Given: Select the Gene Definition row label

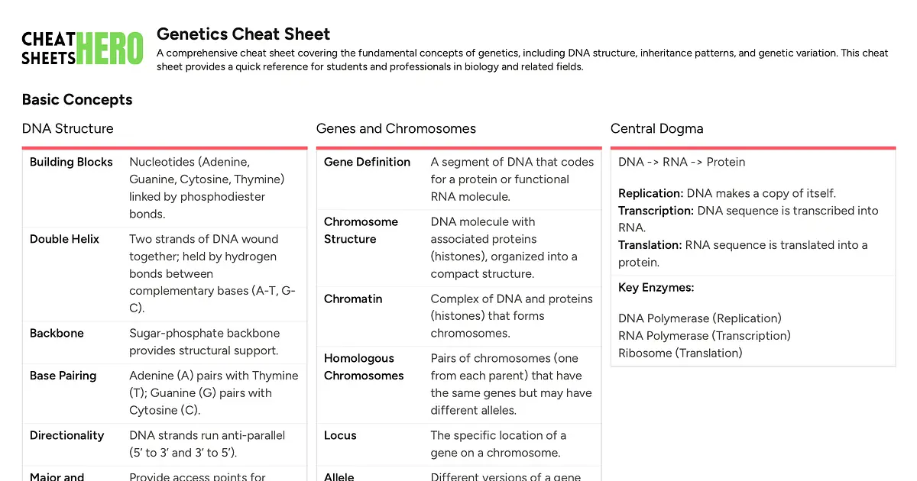Looking at the screenshot, I should coord(367,162).
